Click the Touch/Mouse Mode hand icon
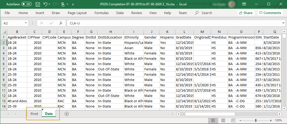 [63, 4]
